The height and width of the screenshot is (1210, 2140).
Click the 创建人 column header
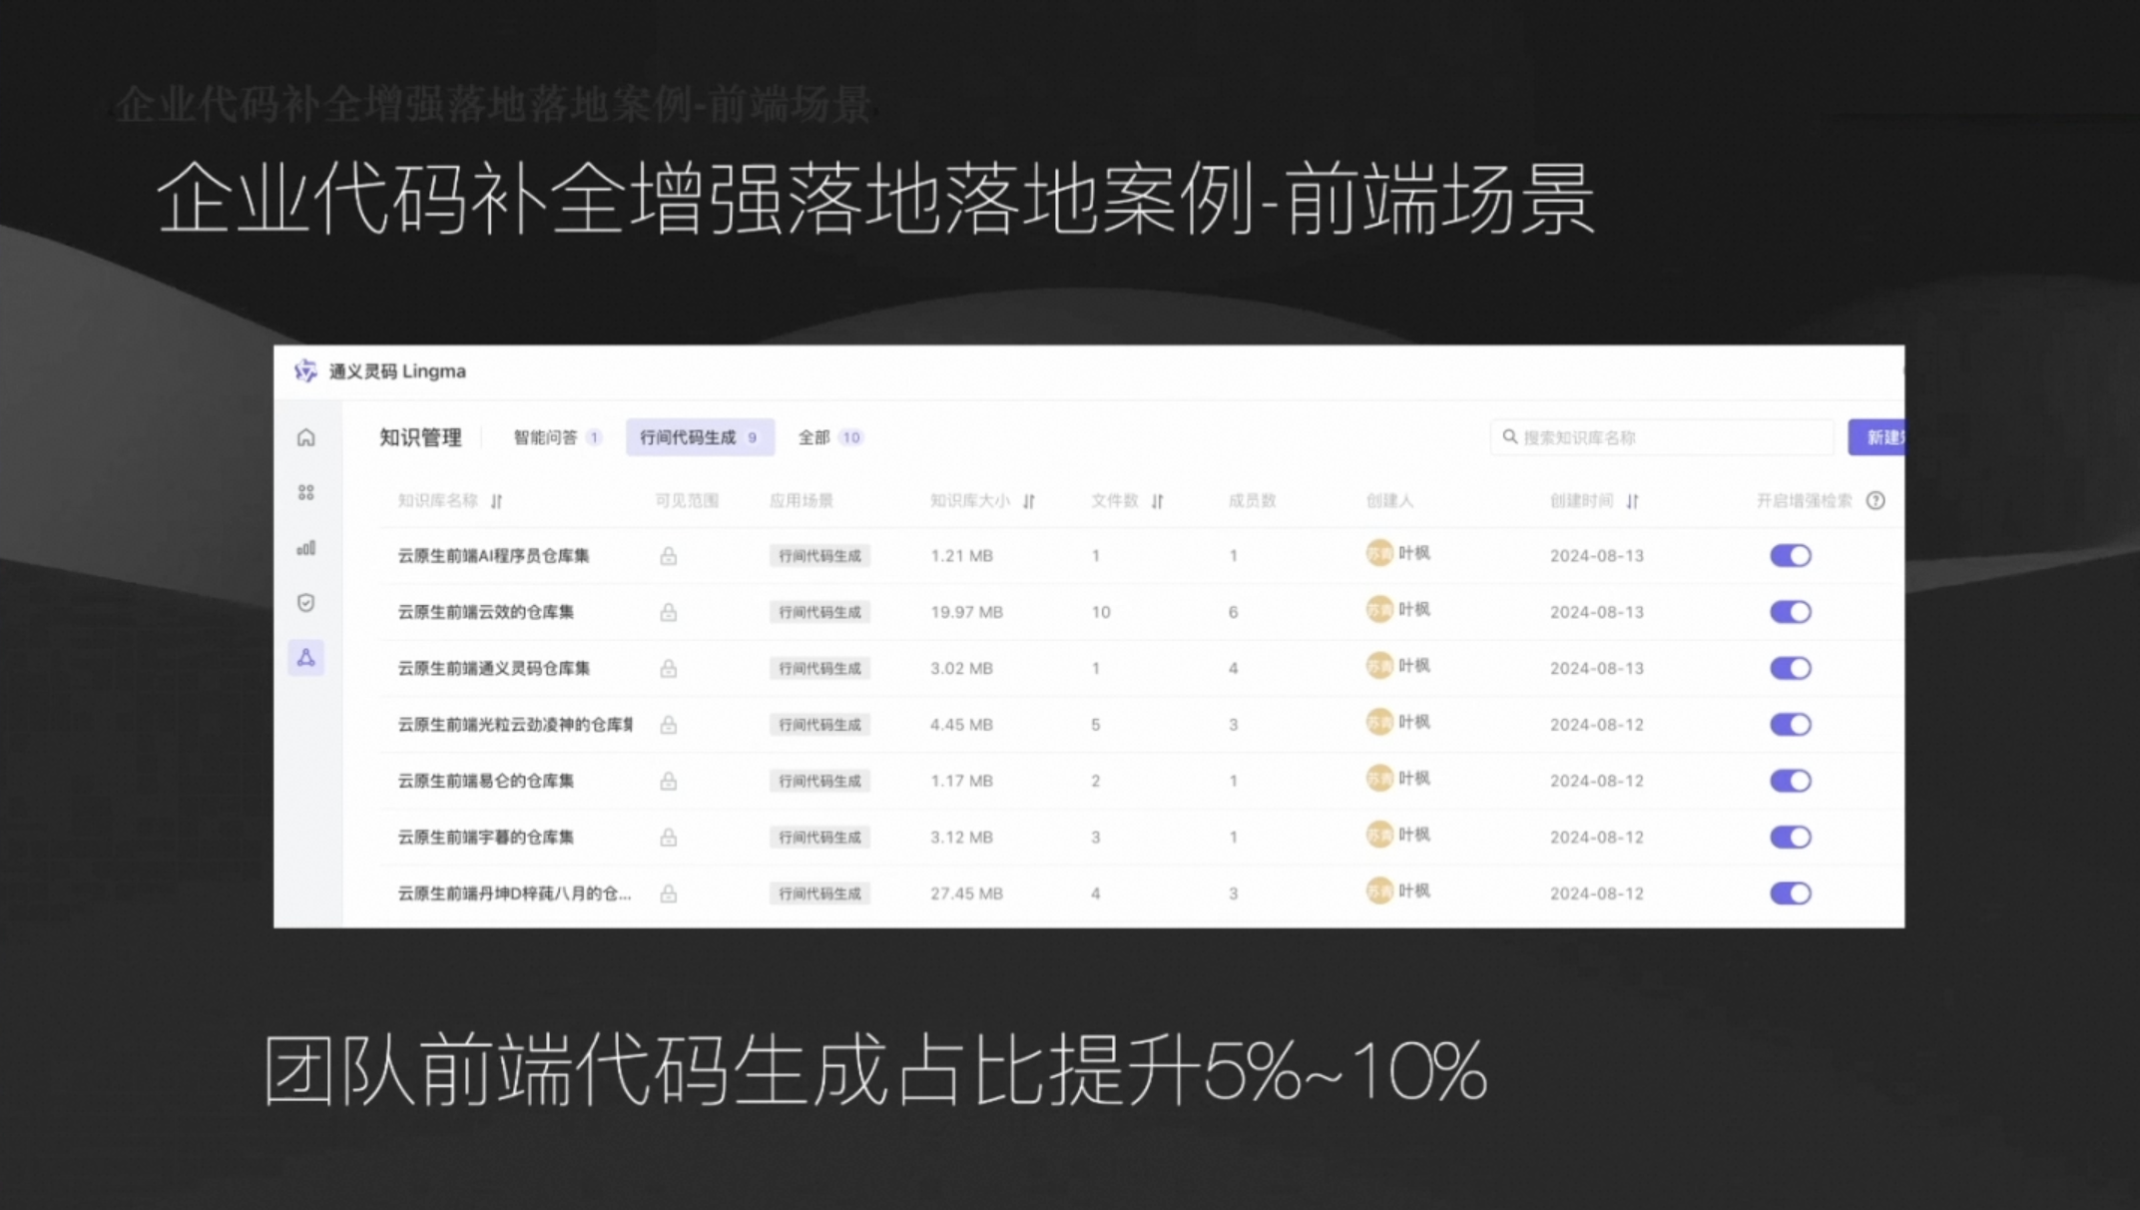coord(1389,500)
